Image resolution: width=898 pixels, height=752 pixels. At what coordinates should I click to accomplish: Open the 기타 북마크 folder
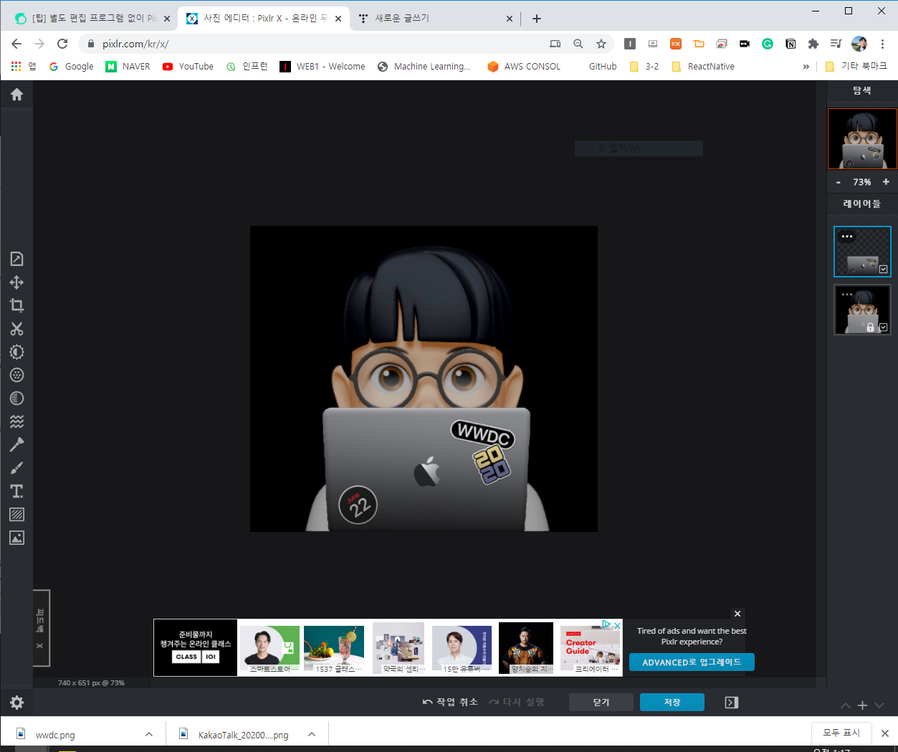click(856, 67)
